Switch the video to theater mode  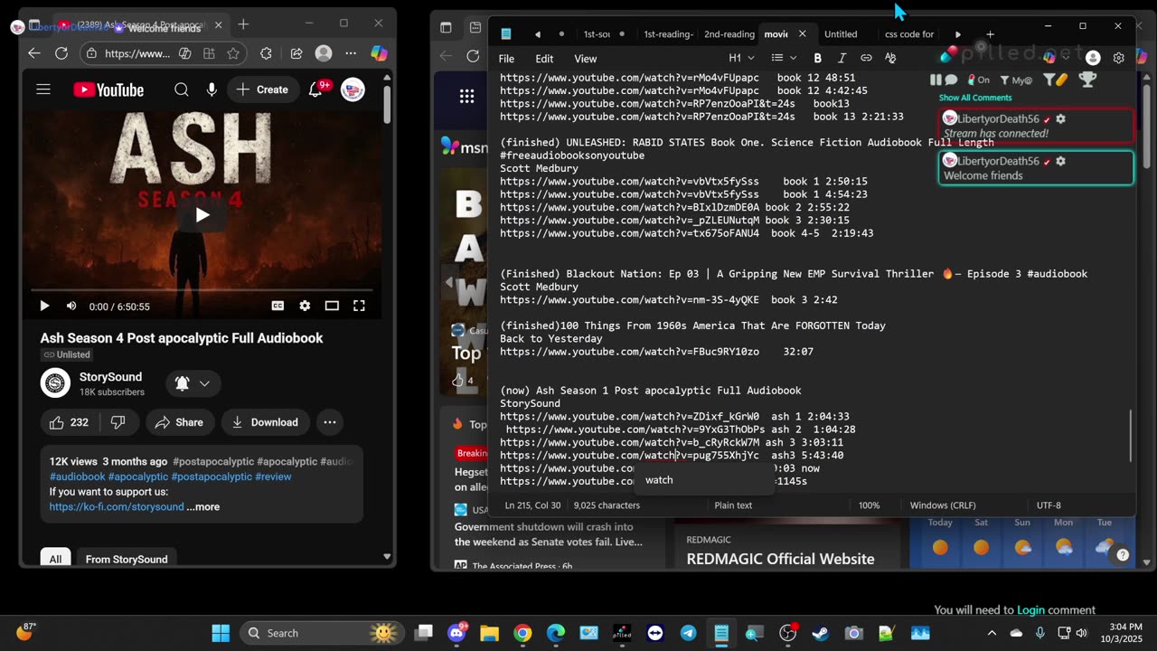pos(332,306)
